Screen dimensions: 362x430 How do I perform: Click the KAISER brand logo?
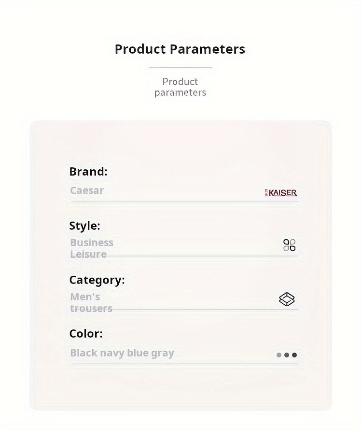click(281, 193)
